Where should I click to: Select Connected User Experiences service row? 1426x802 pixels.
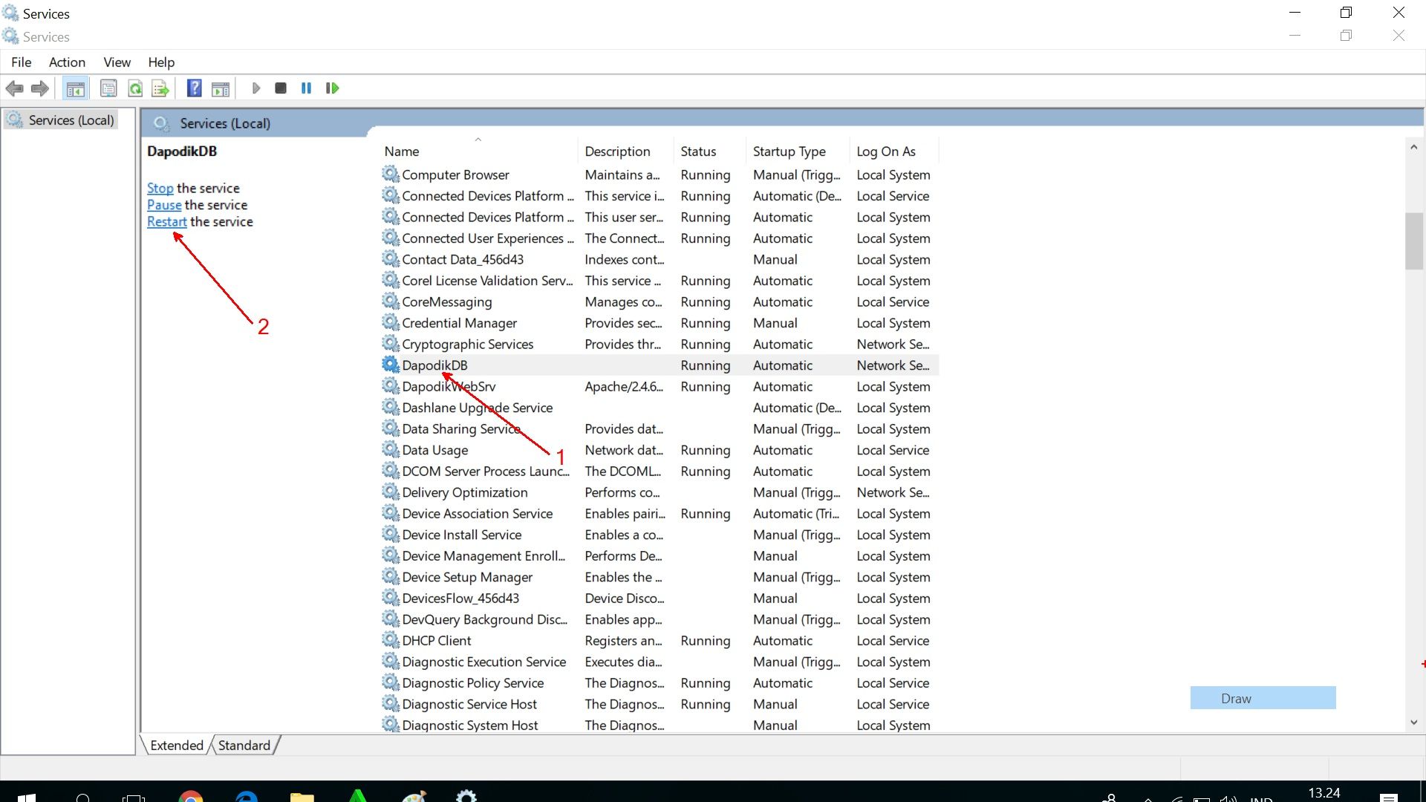[x=660, y=238]
